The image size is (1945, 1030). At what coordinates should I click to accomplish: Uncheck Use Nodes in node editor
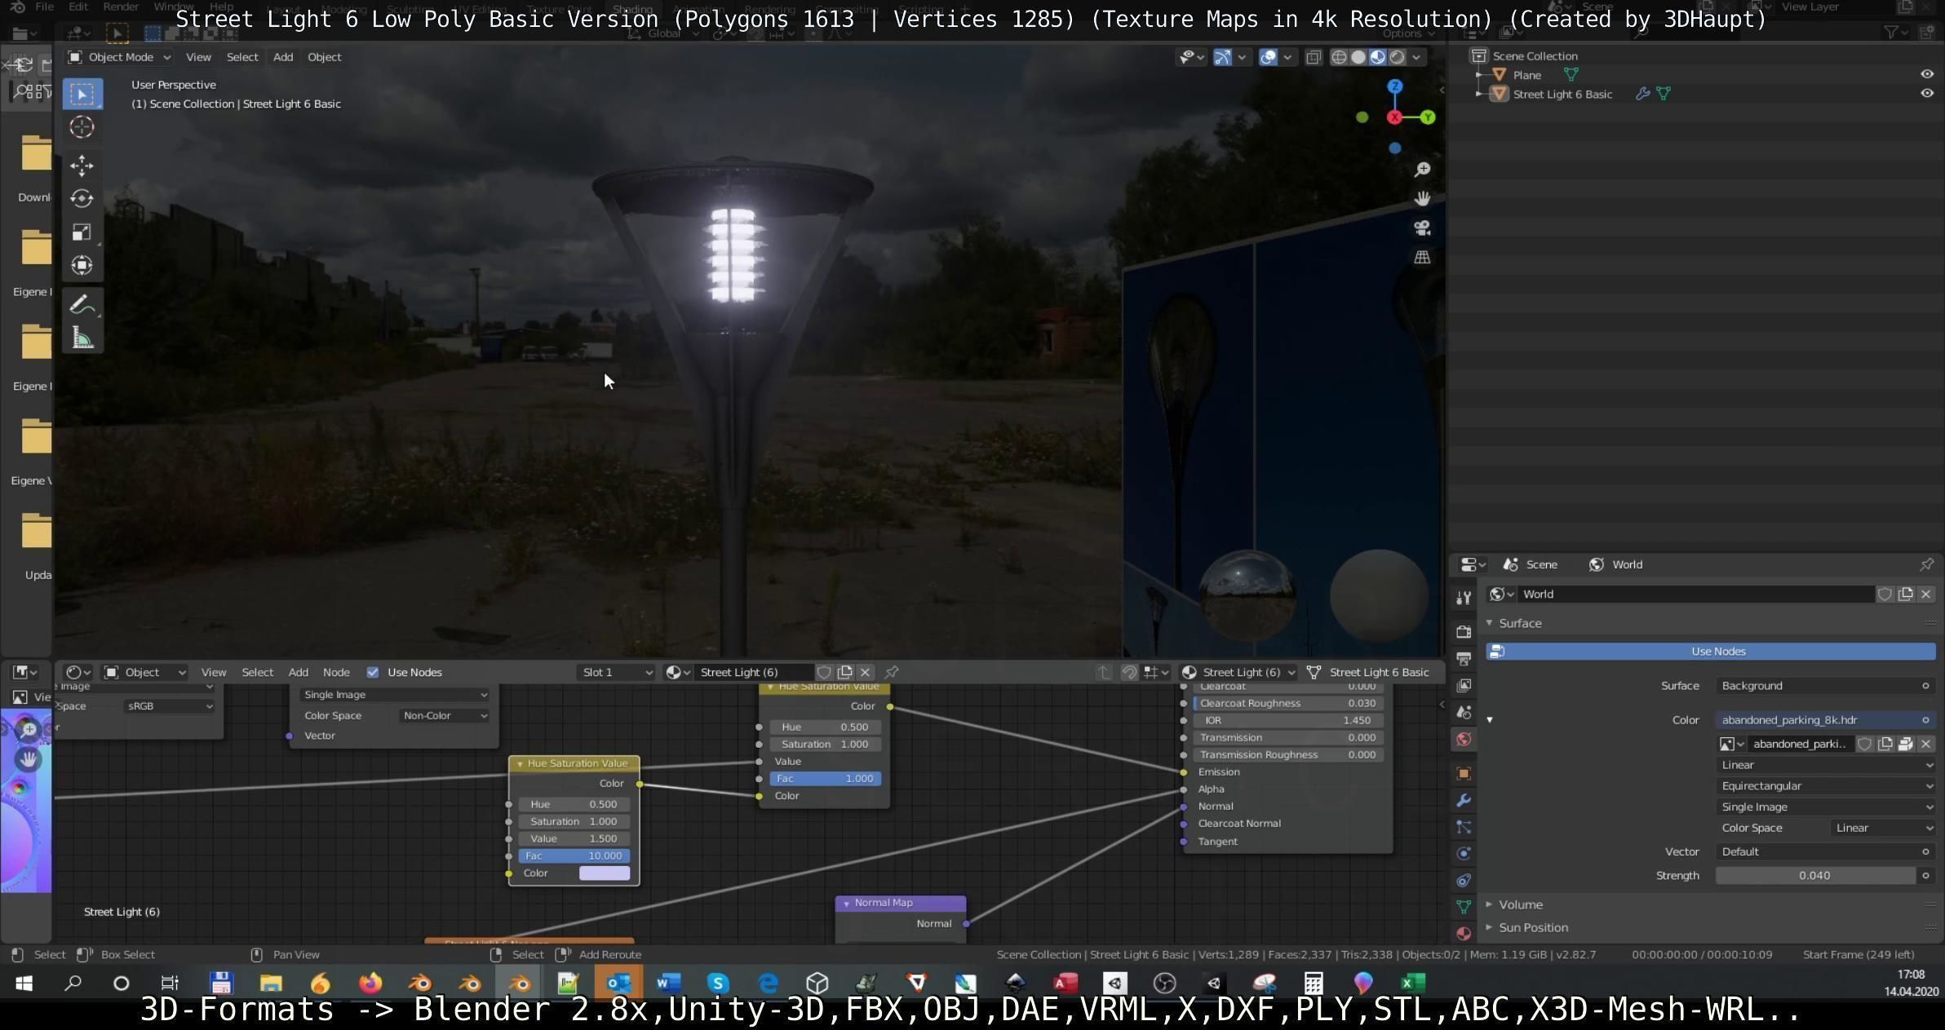point(373,673)
